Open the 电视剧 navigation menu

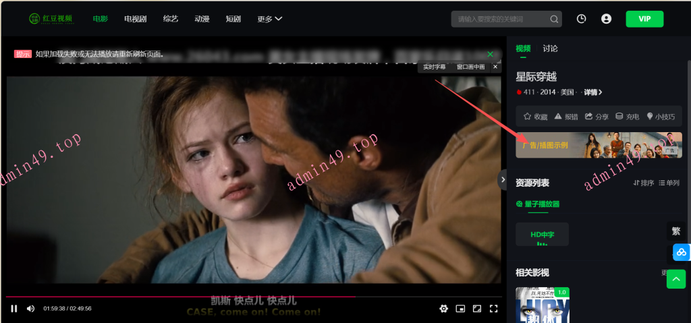point(135,19)
